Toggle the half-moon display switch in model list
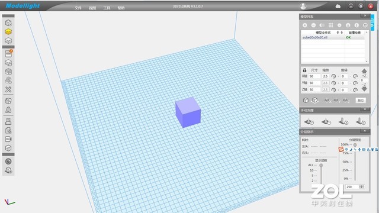The image size is (379, 213). click(x=322, y=25)
